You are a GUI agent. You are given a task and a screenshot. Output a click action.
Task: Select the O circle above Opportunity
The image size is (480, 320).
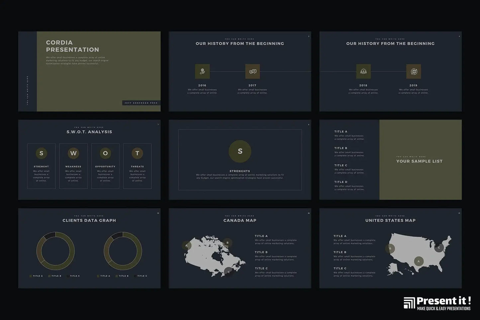(105, 153)
